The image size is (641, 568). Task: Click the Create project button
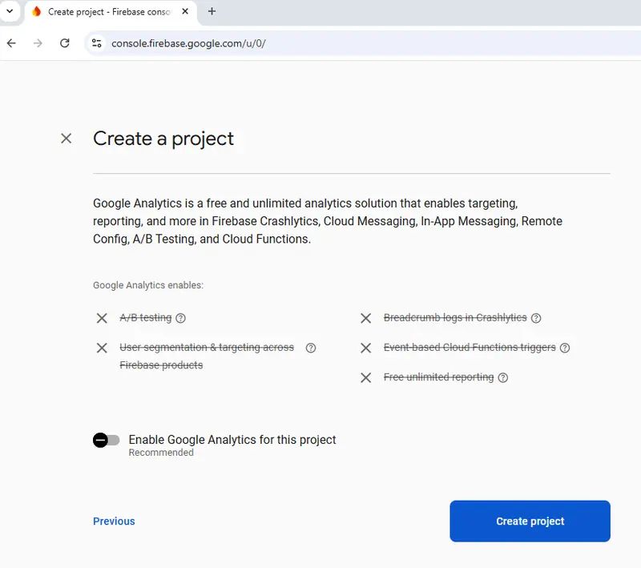[x=530, y=521]
